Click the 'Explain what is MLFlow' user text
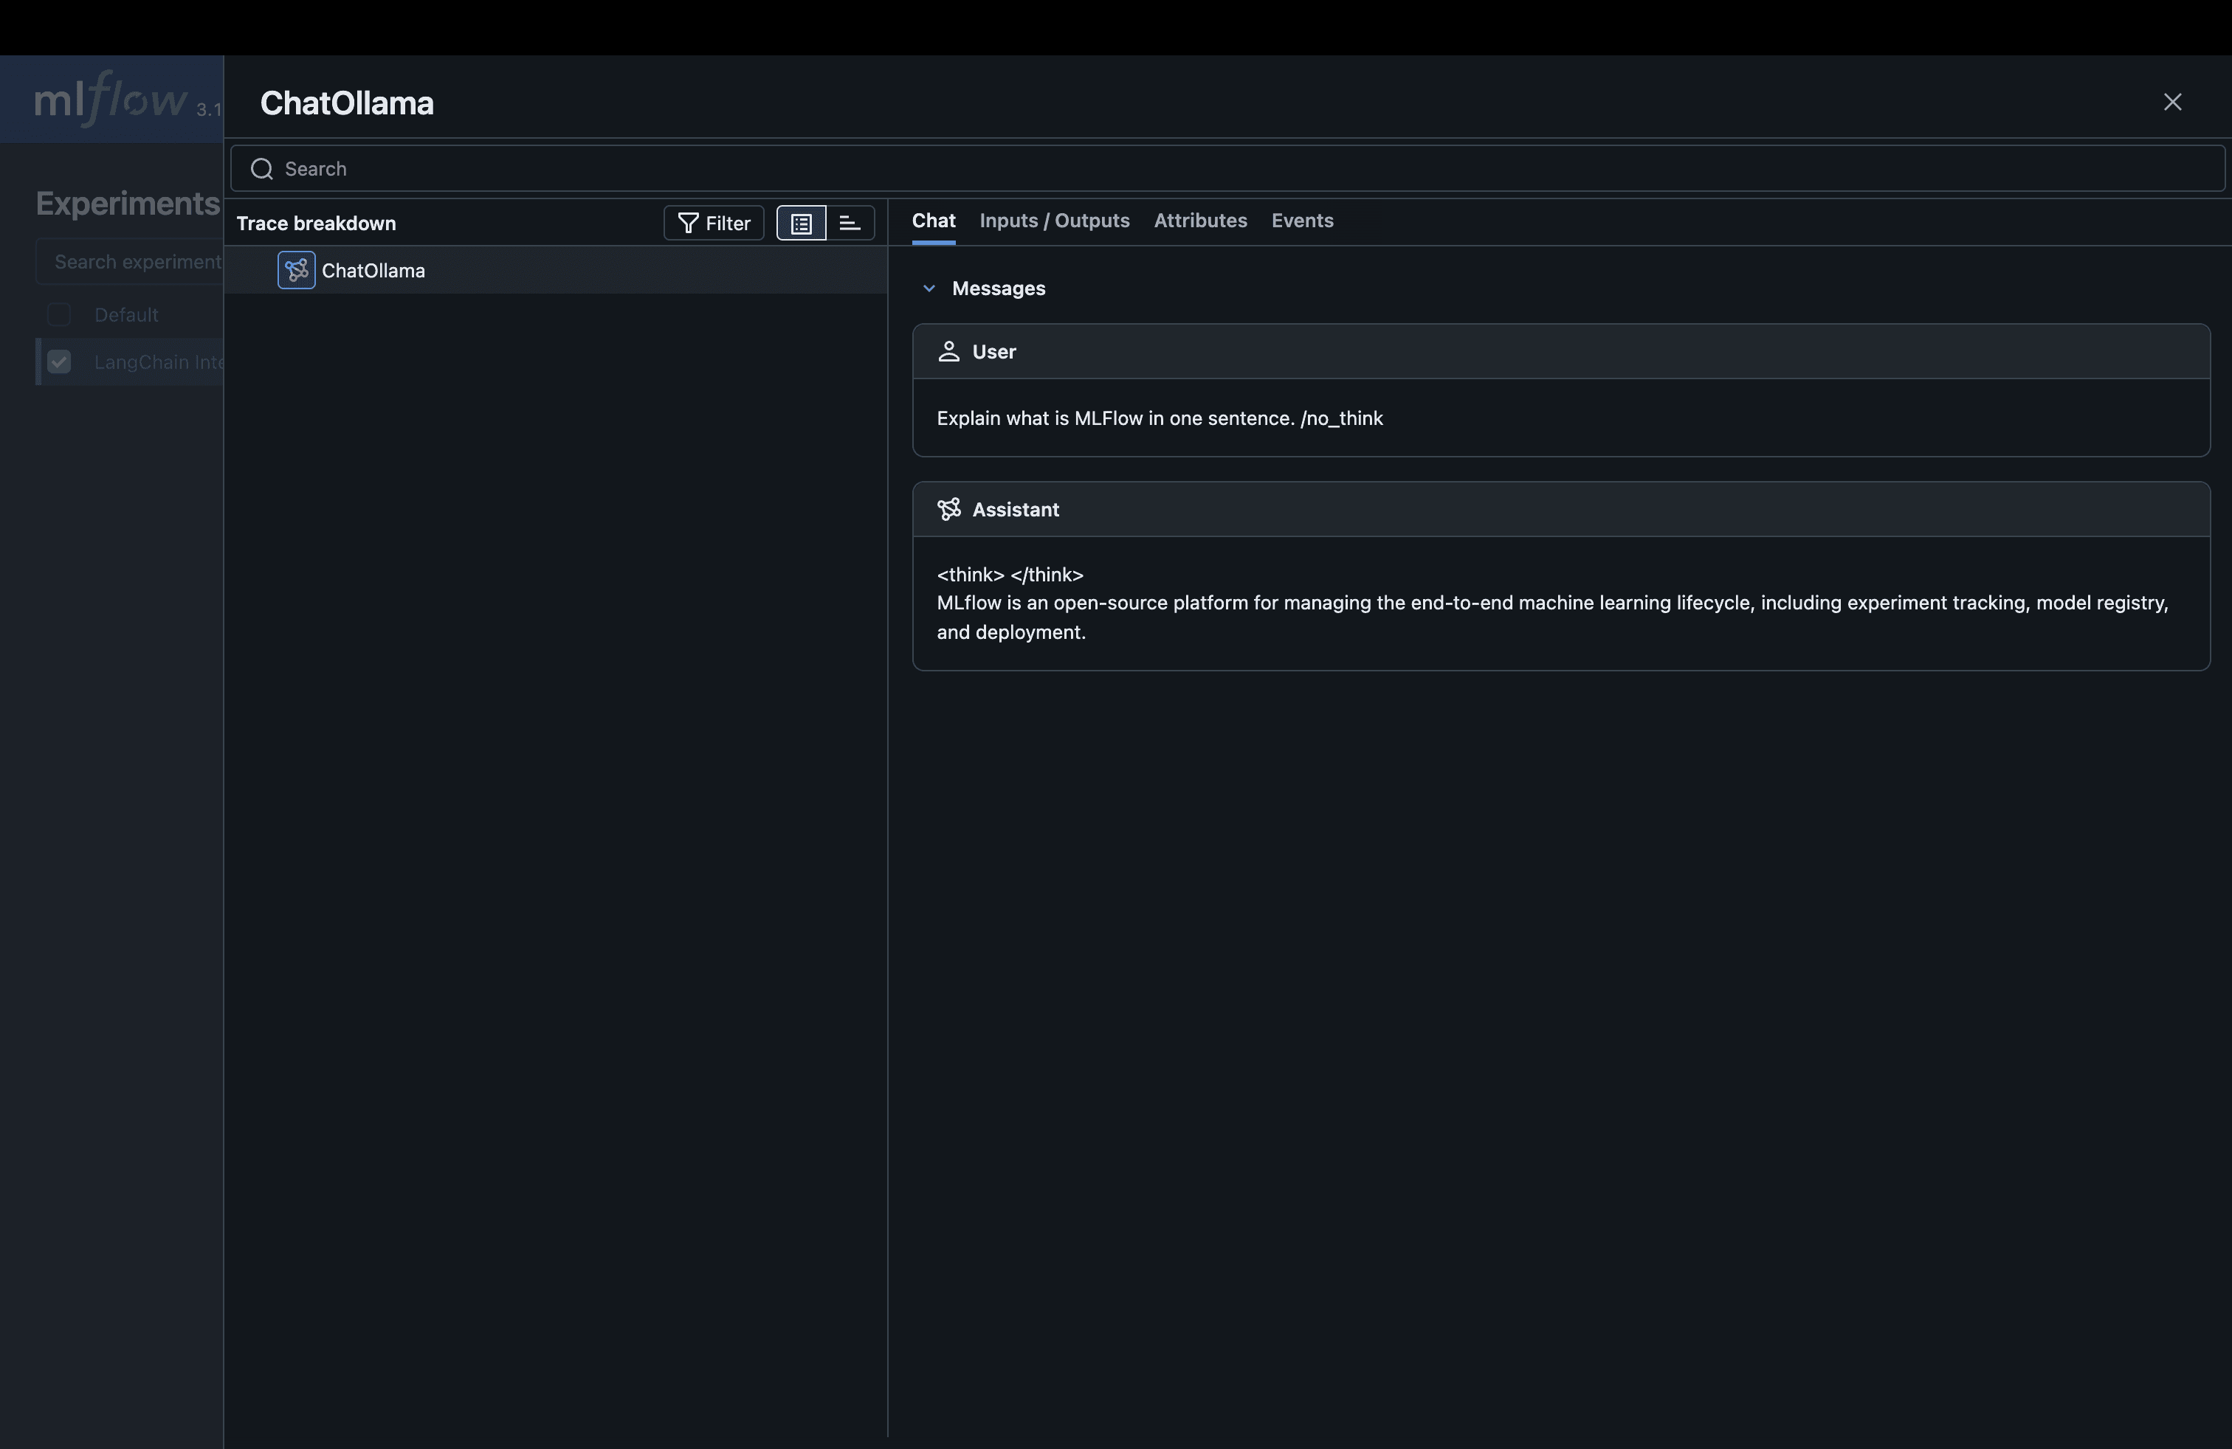Viewport: 2232px width, 1449px height. coord(1159,419)
